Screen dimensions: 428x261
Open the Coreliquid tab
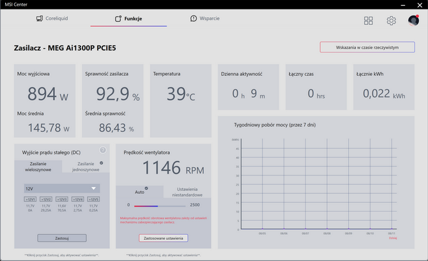pos(52,19)
